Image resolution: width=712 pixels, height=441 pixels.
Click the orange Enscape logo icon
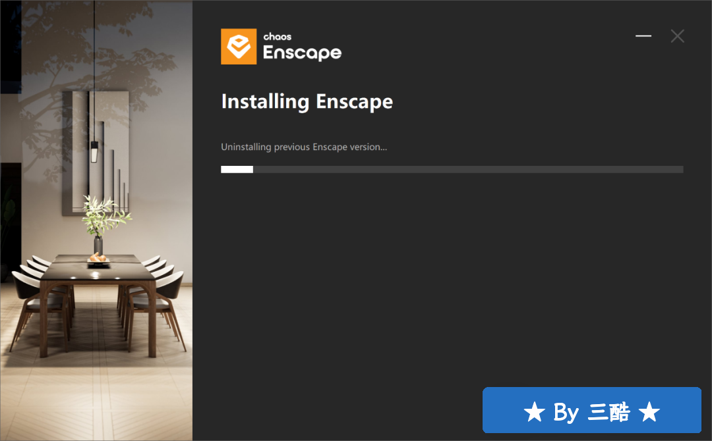pyautogui.click(x=239, y=47)
